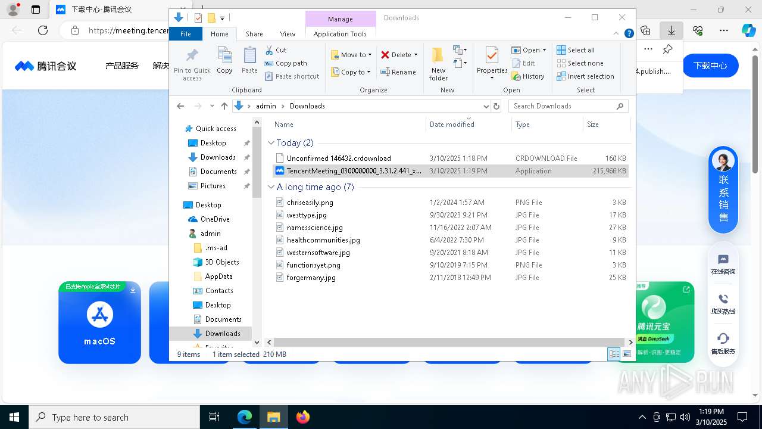Refresh the Downloads folder view
The width and height of the screenshot is (762, 429).
[x=496, y=106]
